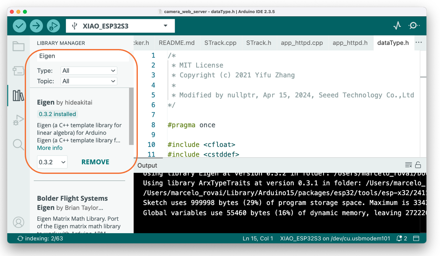Open the Serial Monitor
The height and width of the screenshot is (256, 440).
(414, 26)
